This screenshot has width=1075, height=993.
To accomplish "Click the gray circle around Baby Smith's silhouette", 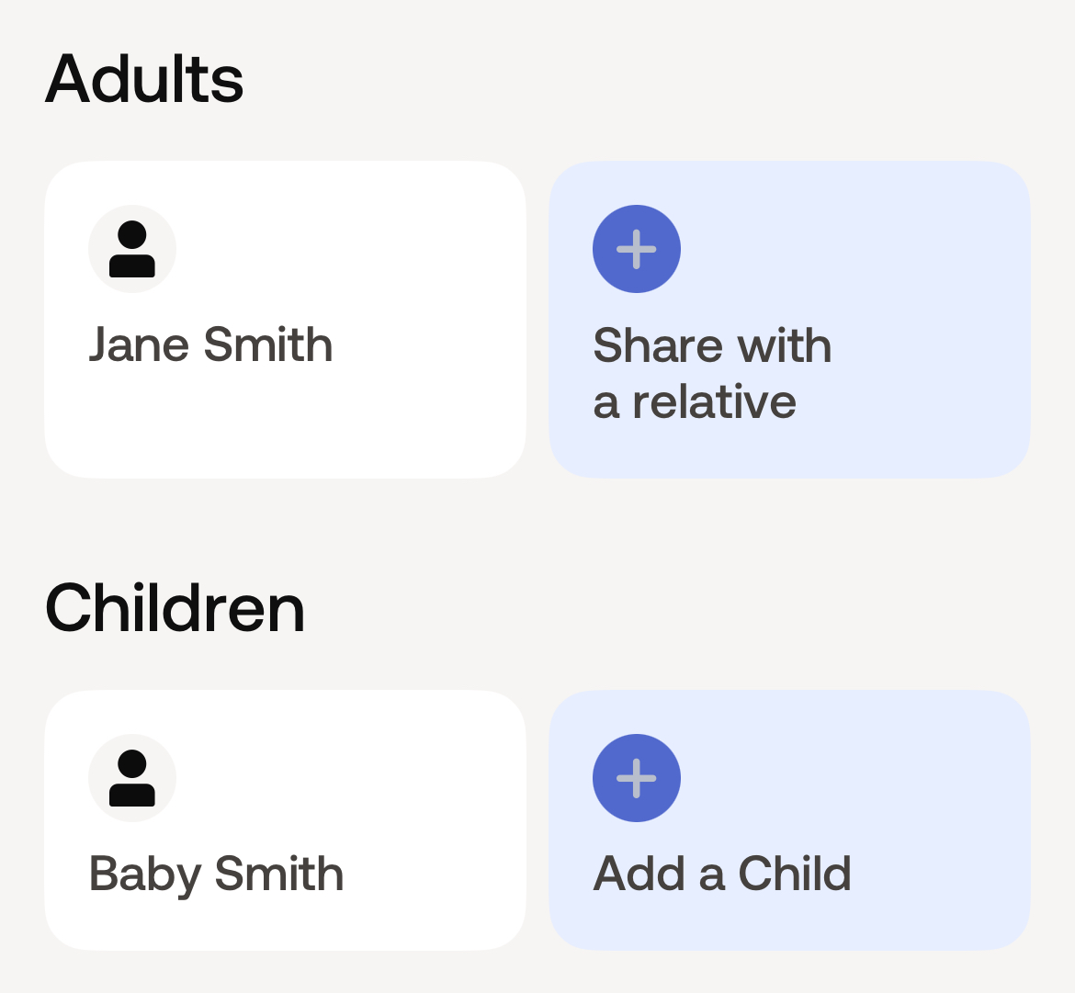I will point(132,778).
